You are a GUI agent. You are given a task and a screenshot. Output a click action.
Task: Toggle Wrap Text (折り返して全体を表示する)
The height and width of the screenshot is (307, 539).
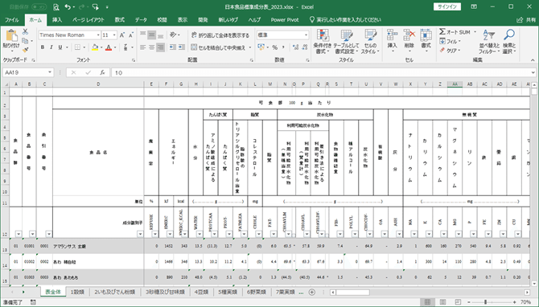tap(220, 35)
